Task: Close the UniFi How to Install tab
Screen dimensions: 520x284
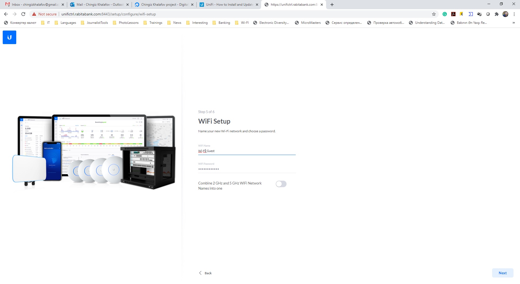Action: 257,5
